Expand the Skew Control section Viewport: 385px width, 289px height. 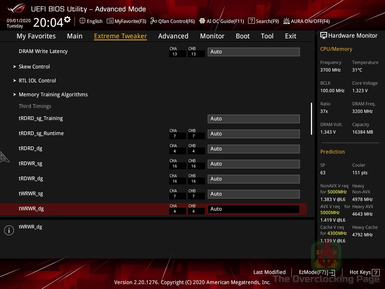tap(34, 67)
